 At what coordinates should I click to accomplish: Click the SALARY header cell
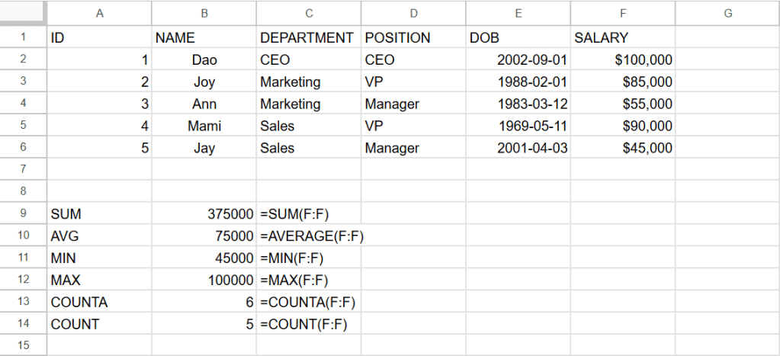coord(622,37)
